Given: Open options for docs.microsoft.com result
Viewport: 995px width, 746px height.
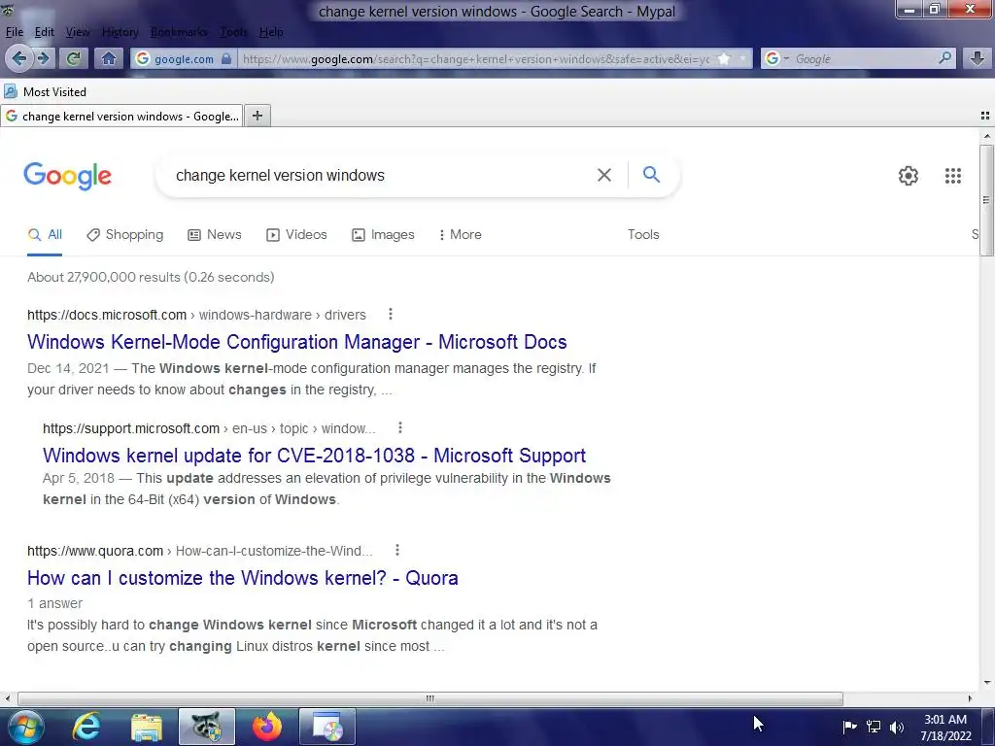Looking at the screenshot, I should click(391, 314).
